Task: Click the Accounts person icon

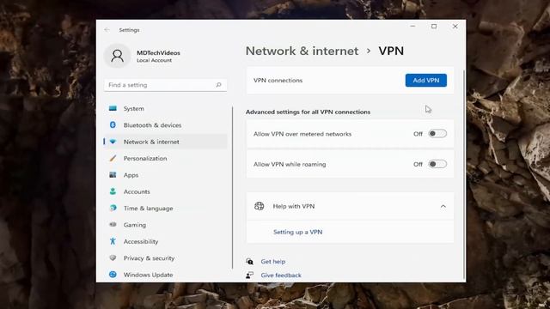Action: tap(113, 191)
